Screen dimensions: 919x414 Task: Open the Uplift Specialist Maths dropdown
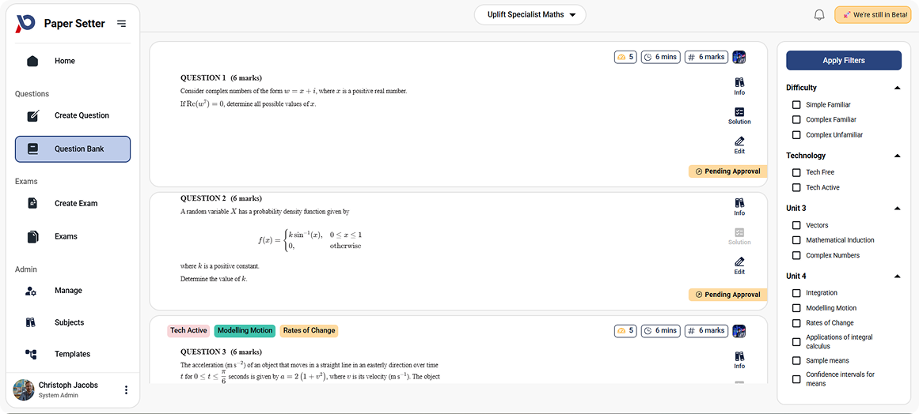click(530, 15)
